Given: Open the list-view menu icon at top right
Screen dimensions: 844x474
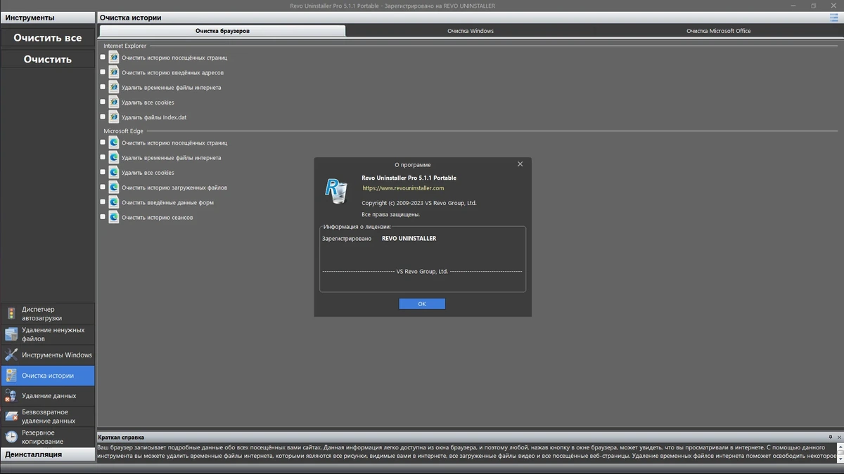Looking at the screenshot, I should pos(833,18).
